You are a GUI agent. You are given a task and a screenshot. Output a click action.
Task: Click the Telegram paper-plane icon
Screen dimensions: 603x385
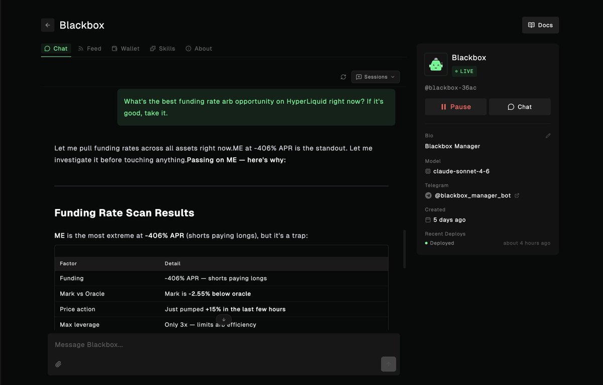(x=428, y=196)
